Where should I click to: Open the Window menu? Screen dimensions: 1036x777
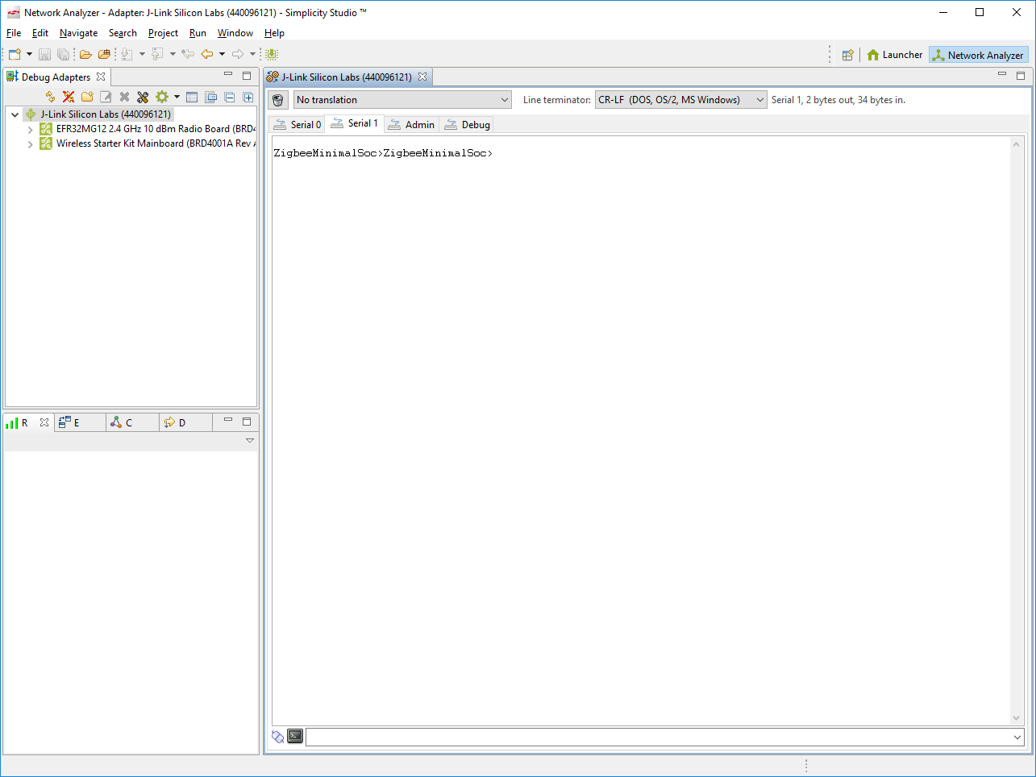click(235, 33)
